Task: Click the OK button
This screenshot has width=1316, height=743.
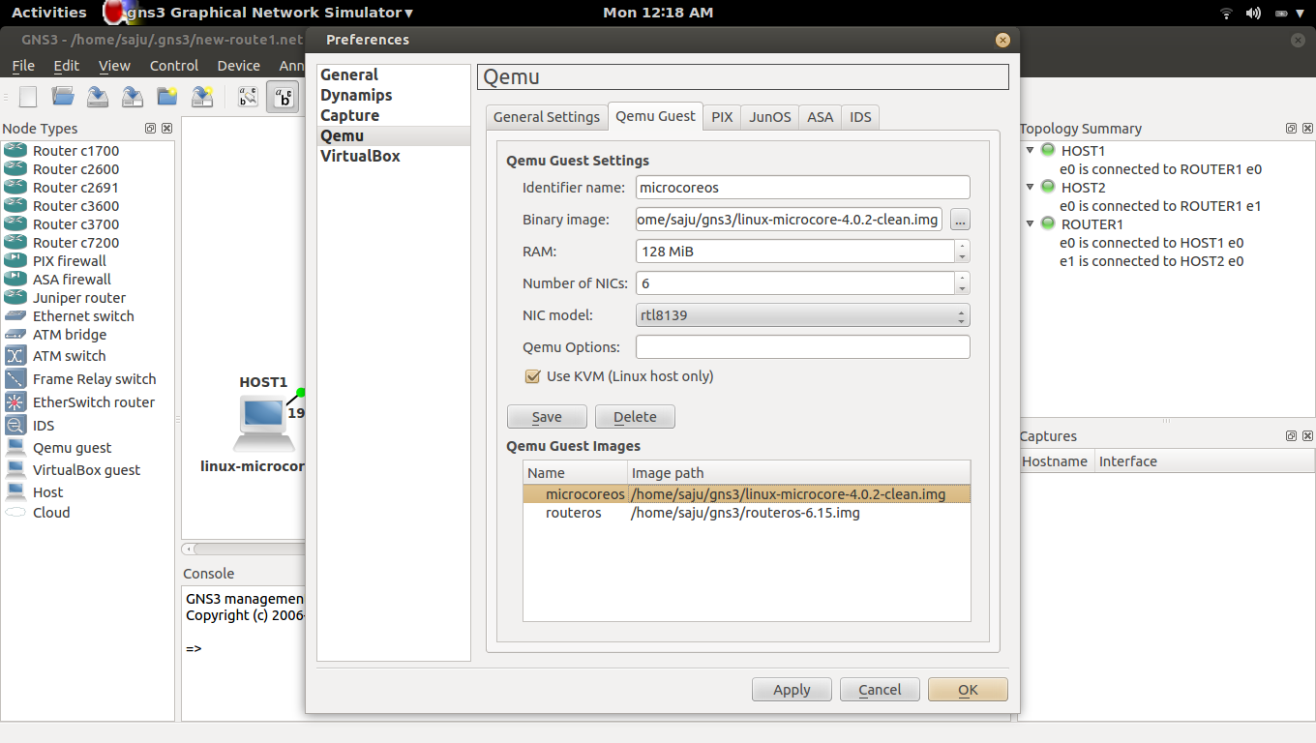Action: tap(968, 690)
